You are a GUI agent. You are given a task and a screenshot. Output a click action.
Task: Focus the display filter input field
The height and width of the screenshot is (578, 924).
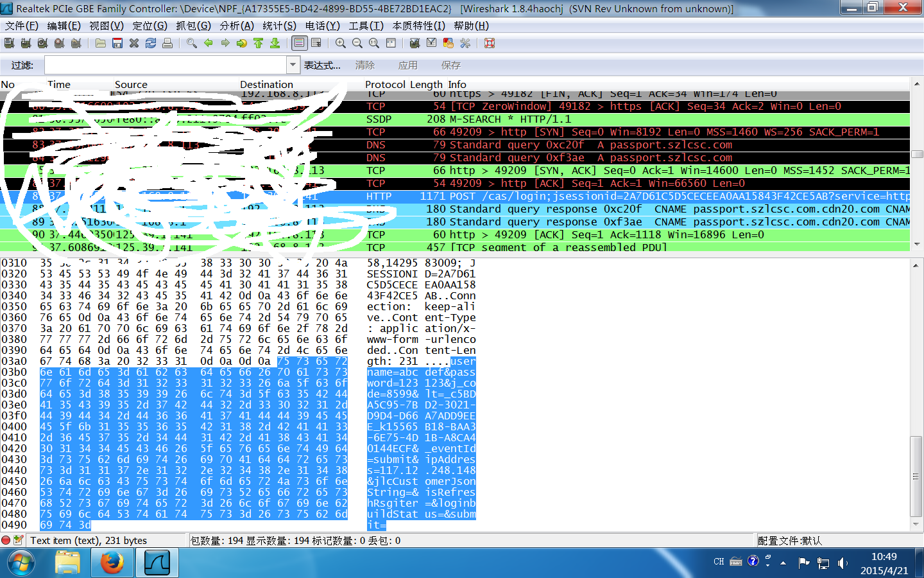pyautogui.click(x=166, y=65)
